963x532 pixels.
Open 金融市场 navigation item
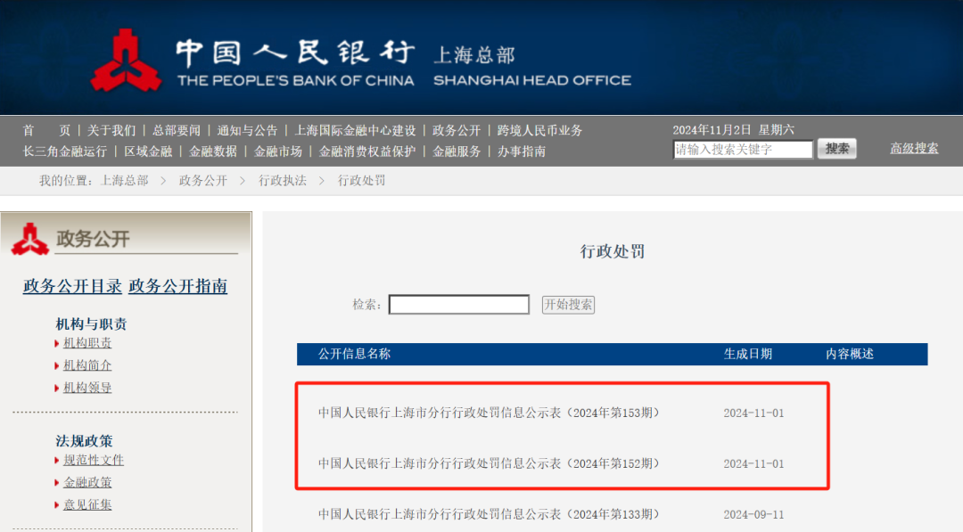tap(278, 151)
